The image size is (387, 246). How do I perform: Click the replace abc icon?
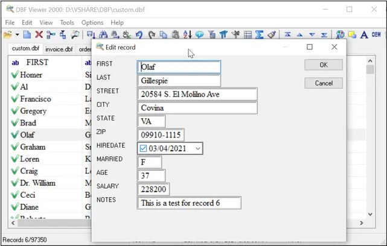[127, 34]
